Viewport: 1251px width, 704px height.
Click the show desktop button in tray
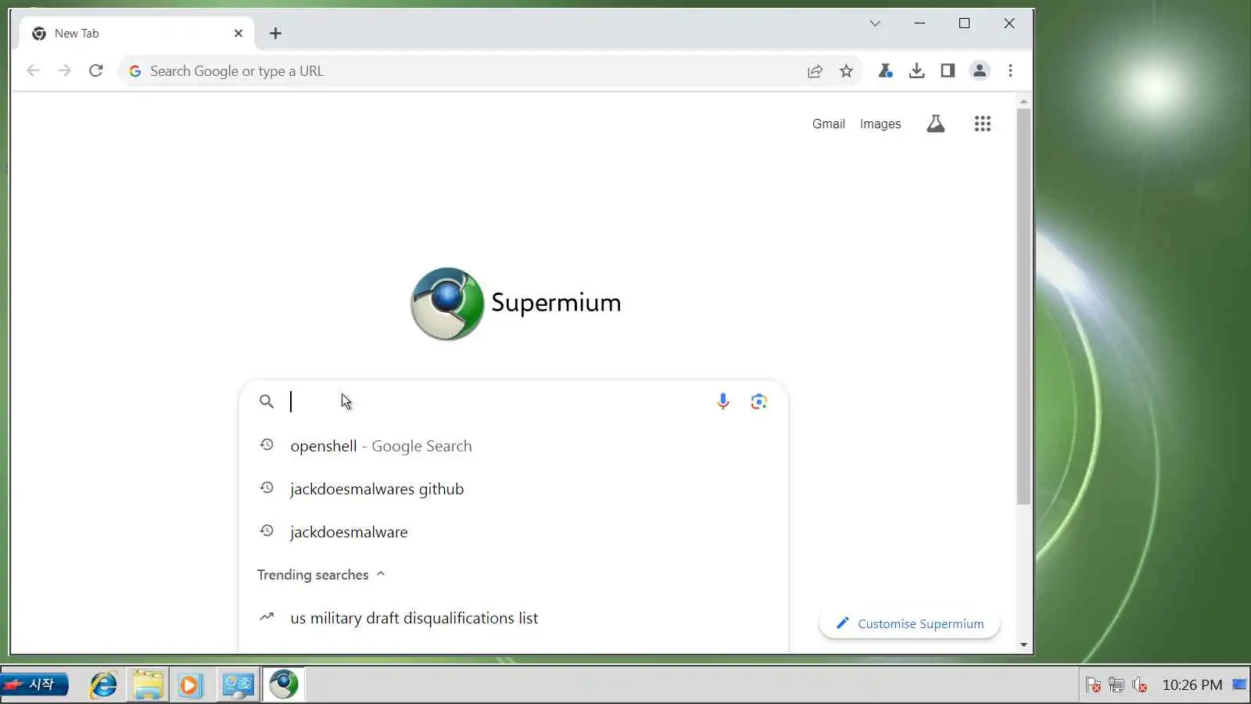pyautogui.click(x=1239, y=684)
